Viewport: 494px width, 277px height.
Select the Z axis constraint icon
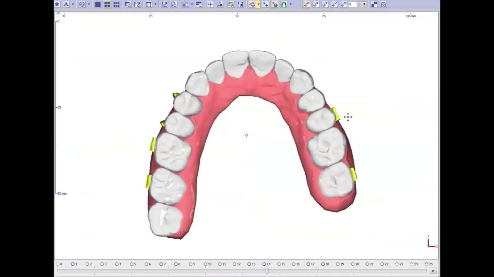[334, 5]
